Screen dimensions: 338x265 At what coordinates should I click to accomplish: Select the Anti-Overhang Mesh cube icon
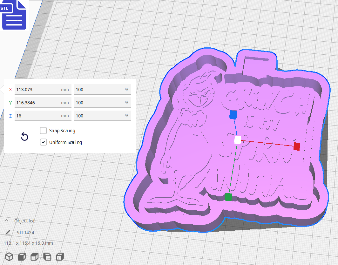59,256
